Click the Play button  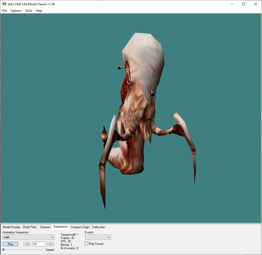(10, 244)
